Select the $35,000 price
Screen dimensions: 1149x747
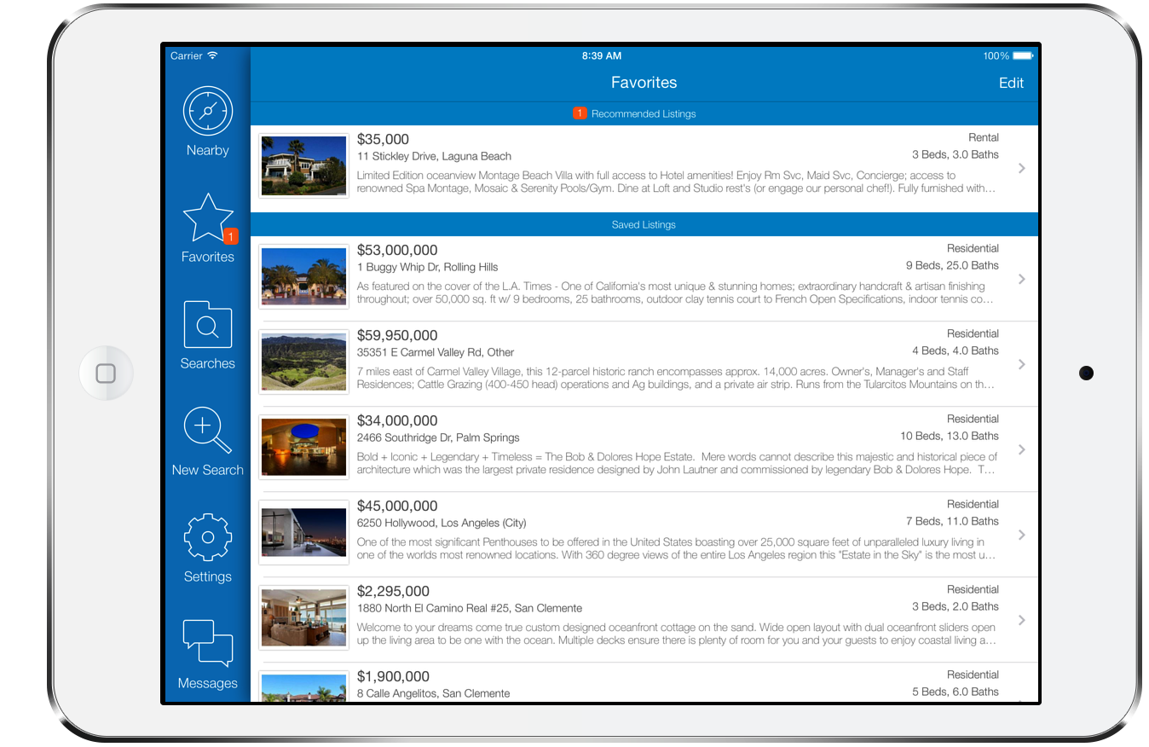(383, 139)
